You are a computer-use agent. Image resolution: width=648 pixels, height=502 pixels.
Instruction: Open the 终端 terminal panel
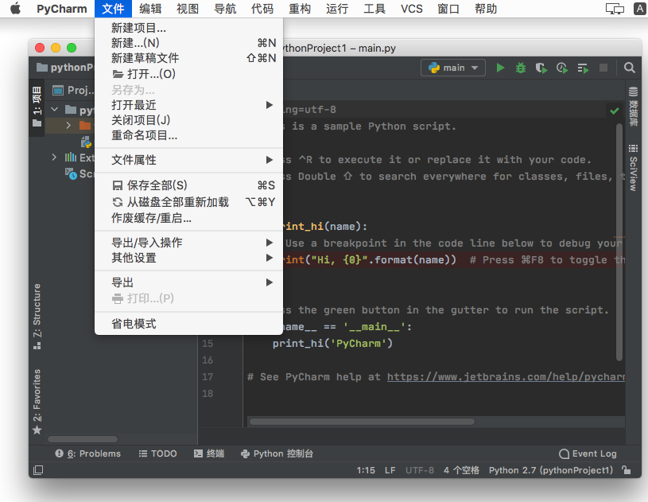point(209,453)
